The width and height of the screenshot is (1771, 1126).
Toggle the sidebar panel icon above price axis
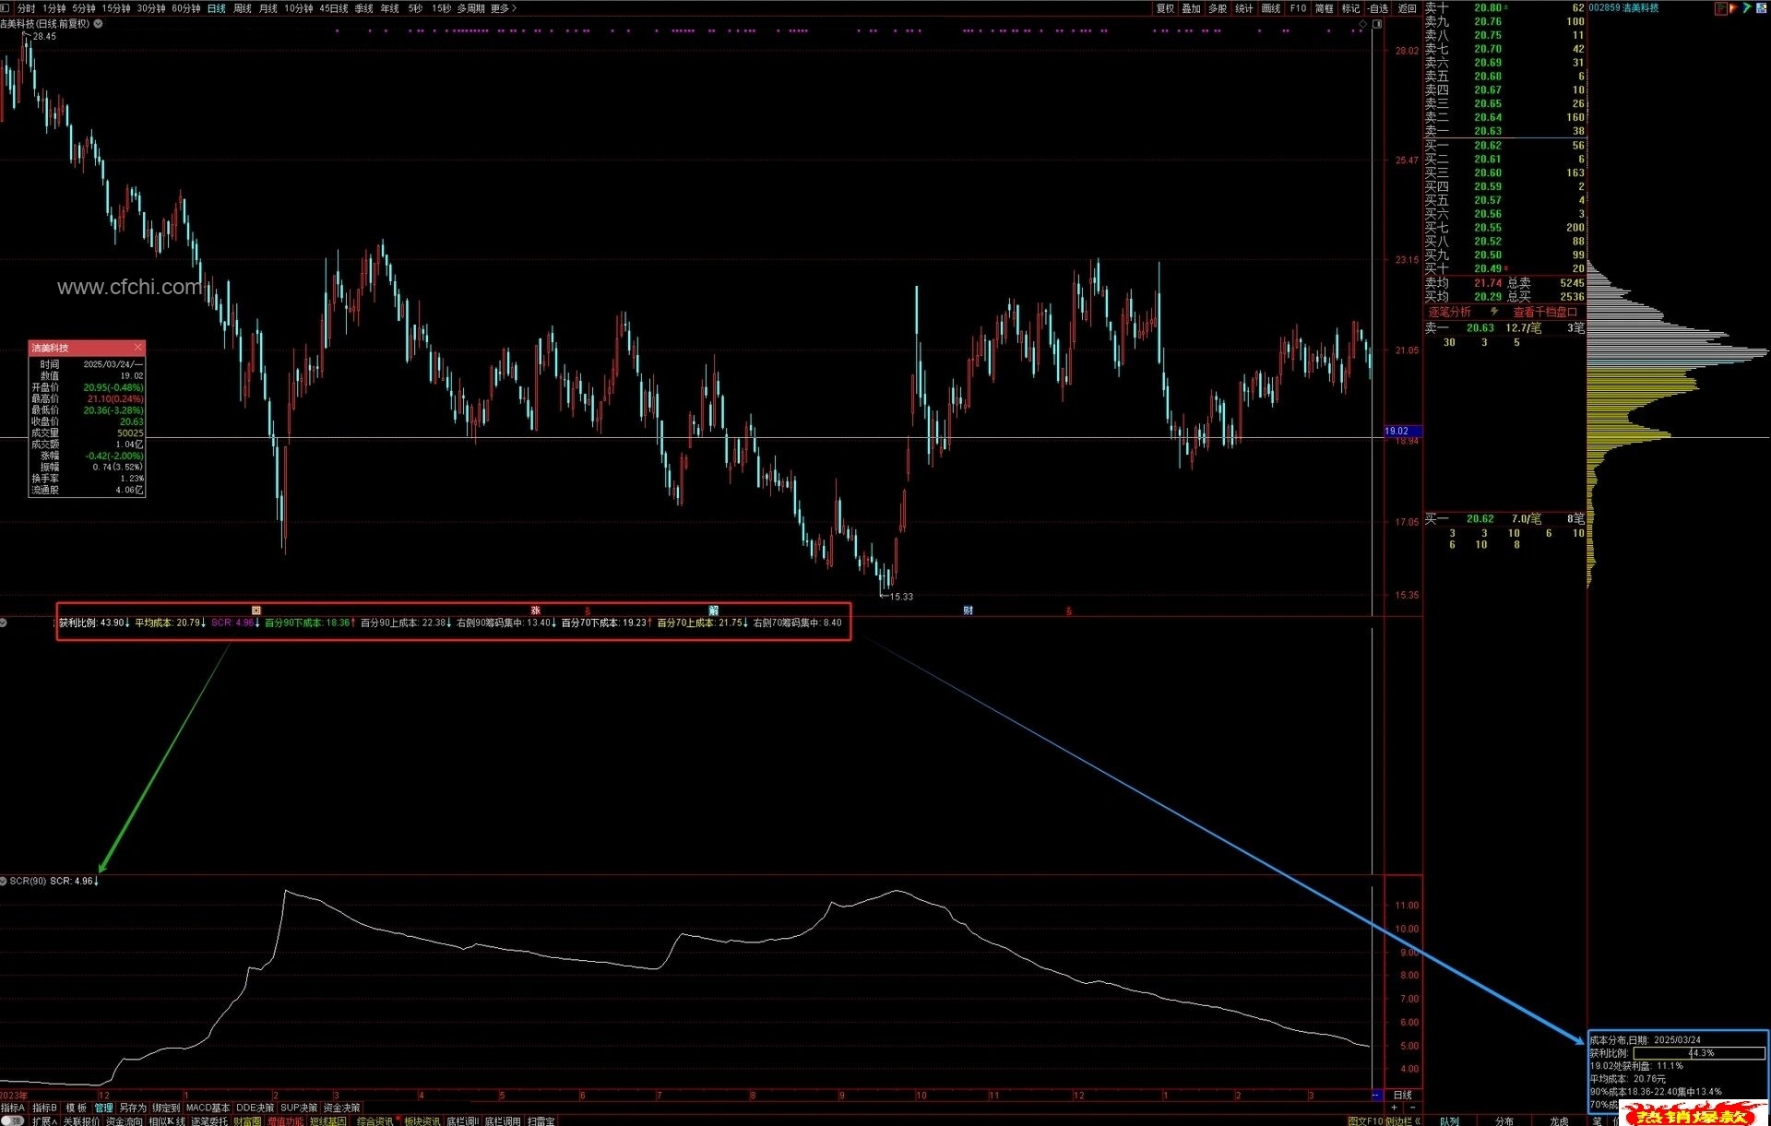(1377, 24)
